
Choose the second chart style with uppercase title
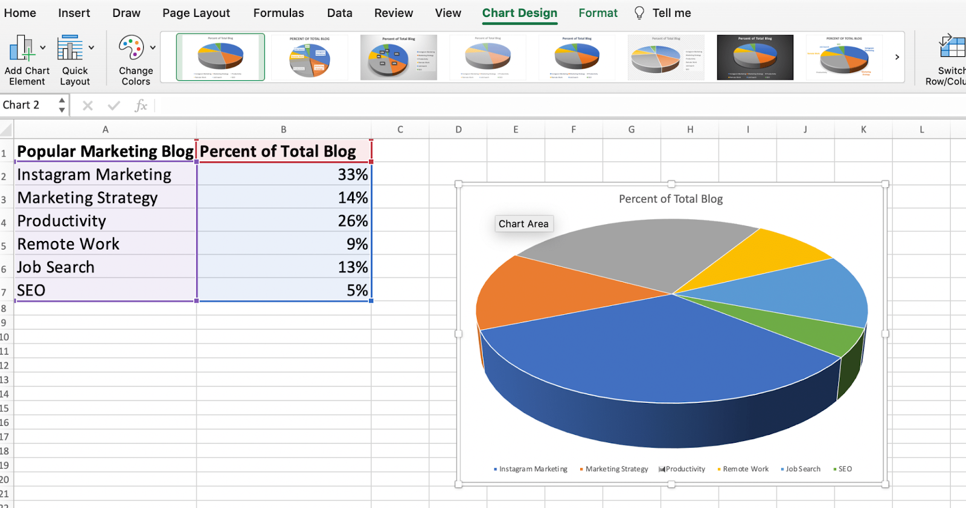tap(310, 57)
